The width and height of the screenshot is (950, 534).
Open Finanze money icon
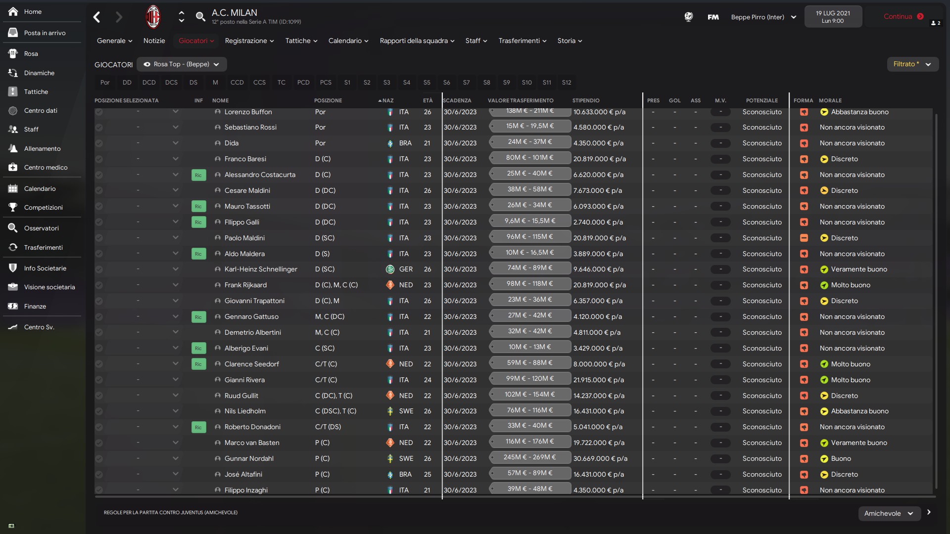coord(13,306)
